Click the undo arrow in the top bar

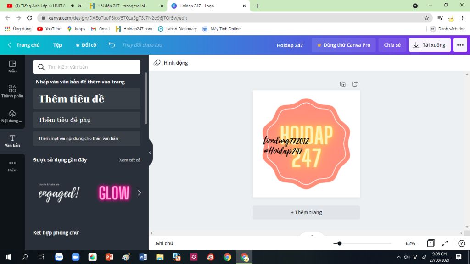[x=112, y=45]
